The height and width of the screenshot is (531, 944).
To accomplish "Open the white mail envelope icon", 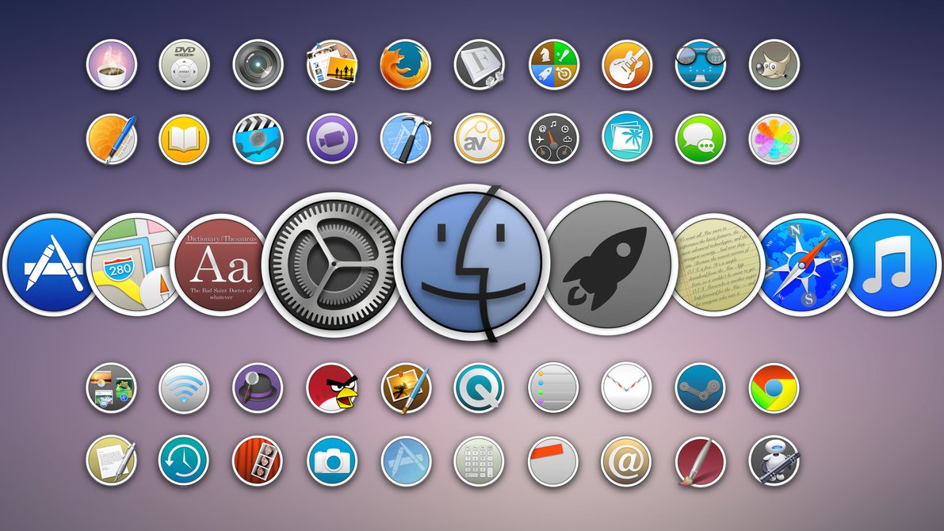I will [627, 388].
